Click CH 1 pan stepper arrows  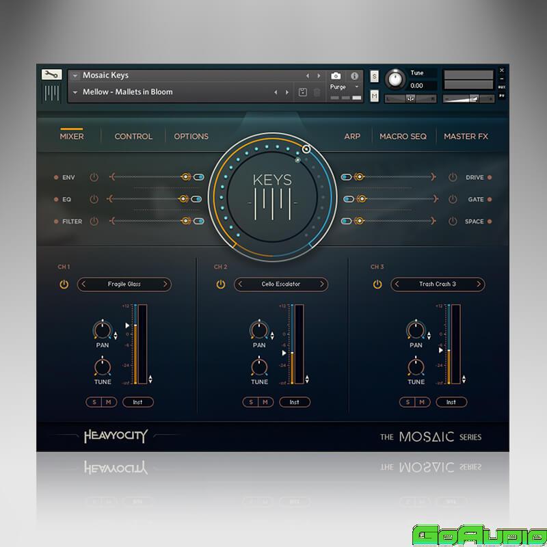[x=116, y=336]
